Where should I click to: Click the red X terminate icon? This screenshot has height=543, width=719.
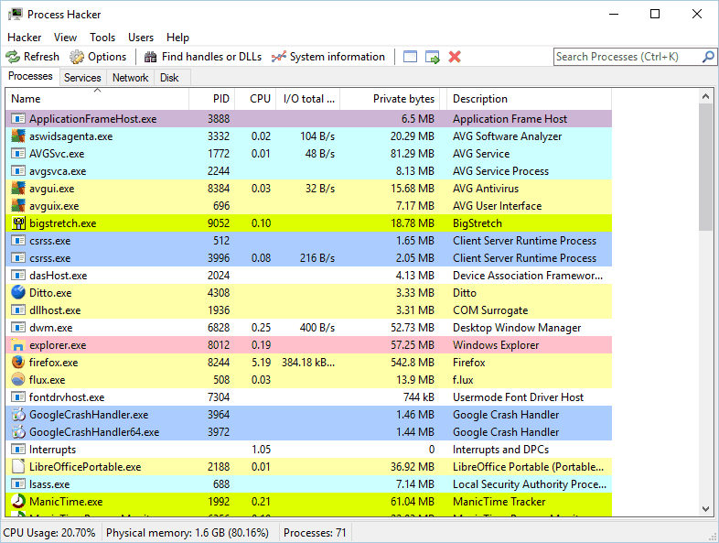pos(455,57)
